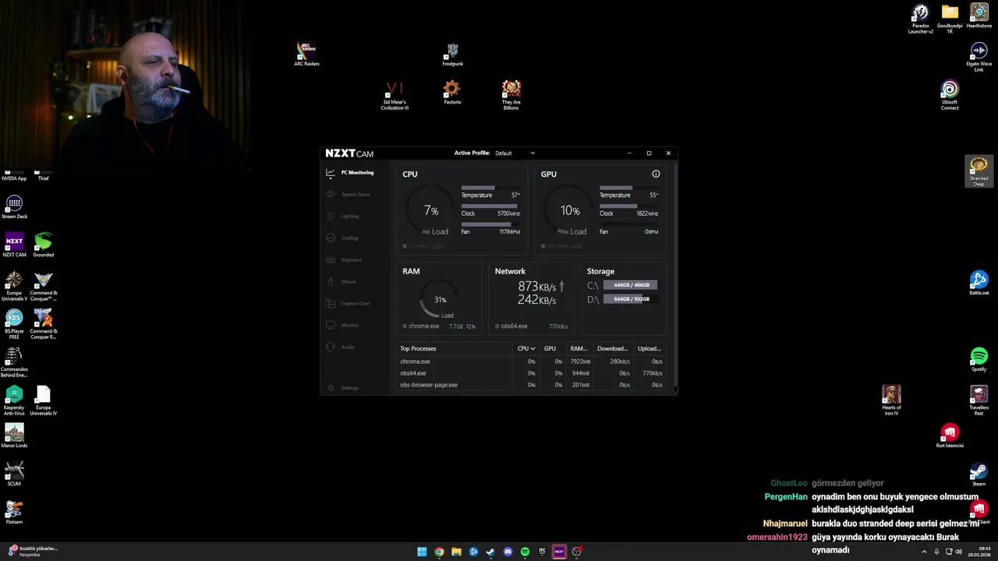
Task: Open Commandos Behind Enemy Lines icon
Action: point(14,362)
